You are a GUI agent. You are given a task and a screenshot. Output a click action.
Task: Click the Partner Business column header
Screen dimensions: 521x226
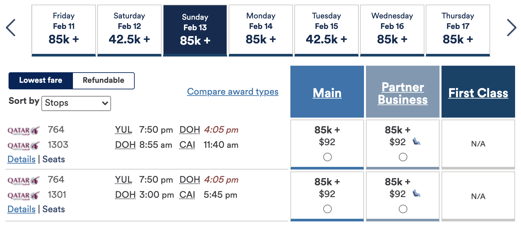click(403, 93)
